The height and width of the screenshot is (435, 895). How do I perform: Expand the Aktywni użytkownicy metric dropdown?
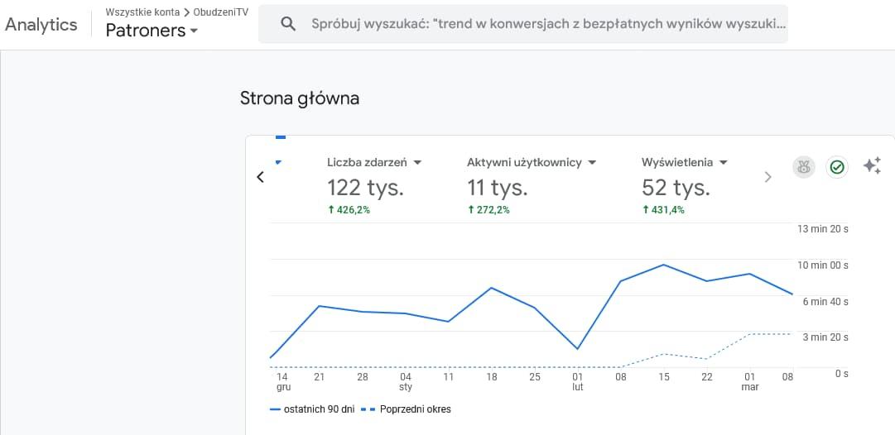(x=592, y=163)
